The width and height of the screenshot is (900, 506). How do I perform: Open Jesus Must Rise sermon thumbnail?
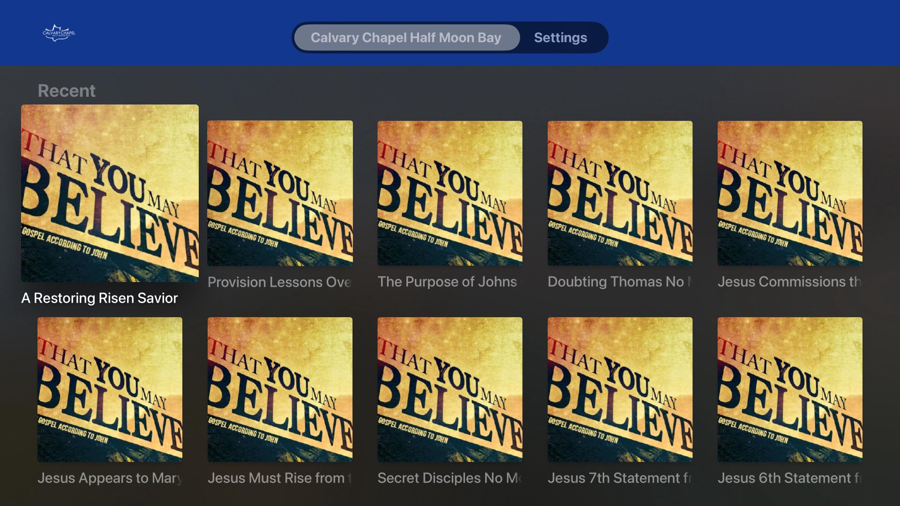coord(280,389)
